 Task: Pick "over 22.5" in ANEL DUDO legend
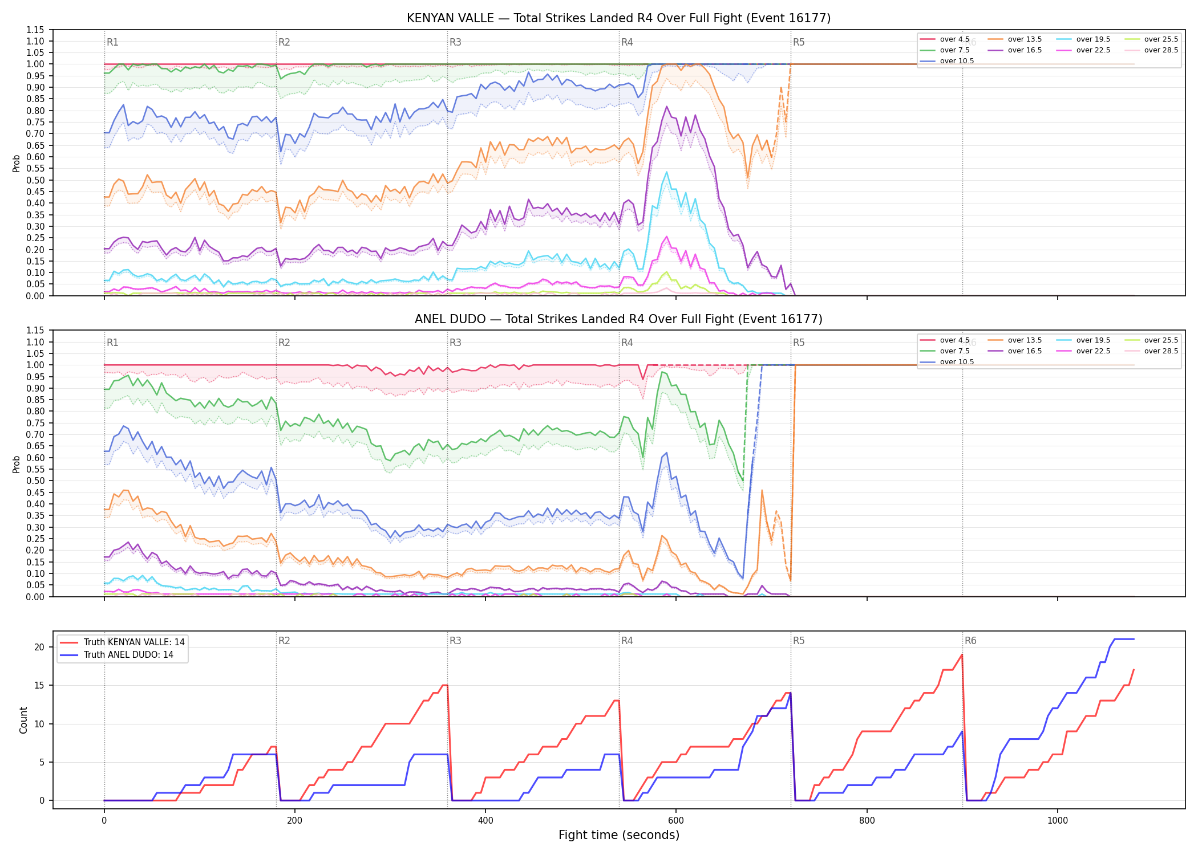coord(1083,351)
